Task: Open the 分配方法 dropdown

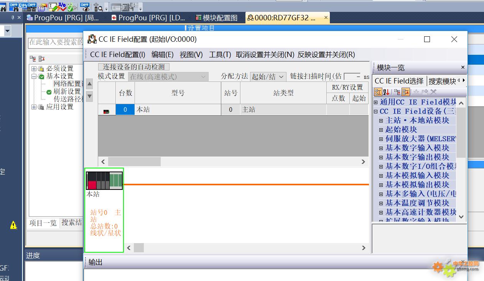Action: pyautogui.click(x=281, y=77)
